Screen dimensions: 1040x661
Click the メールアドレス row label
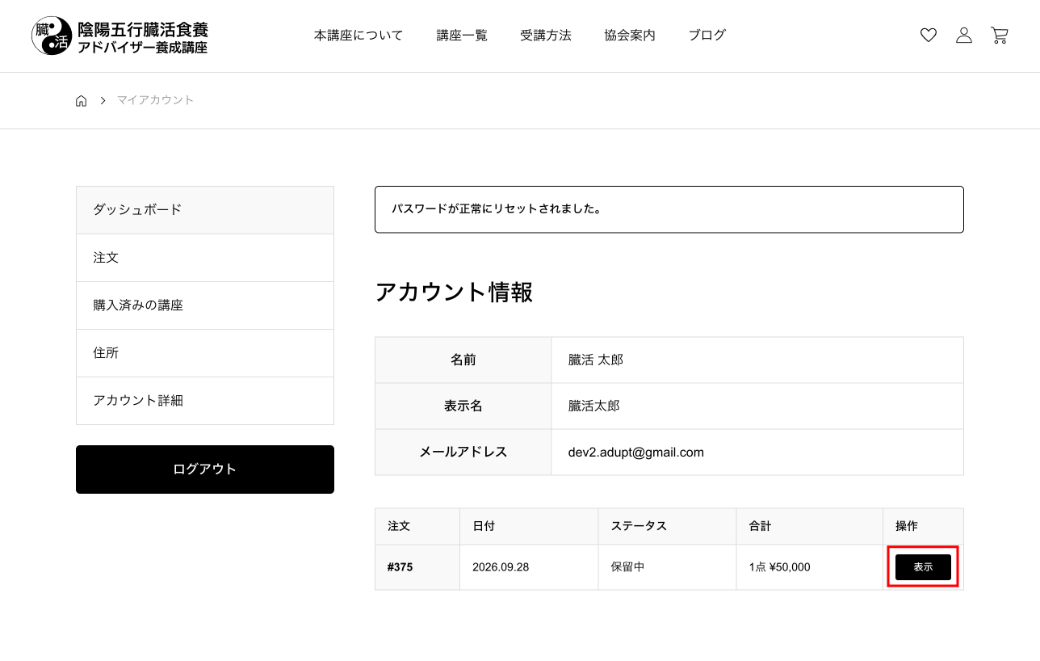pos(463,453)
